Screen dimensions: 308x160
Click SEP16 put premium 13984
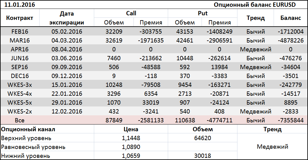pos(219,67)
